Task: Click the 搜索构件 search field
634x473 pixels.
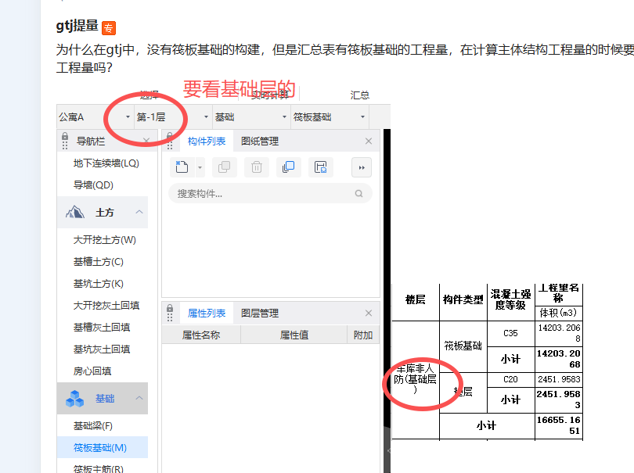Action: click(x=270, y=193)
